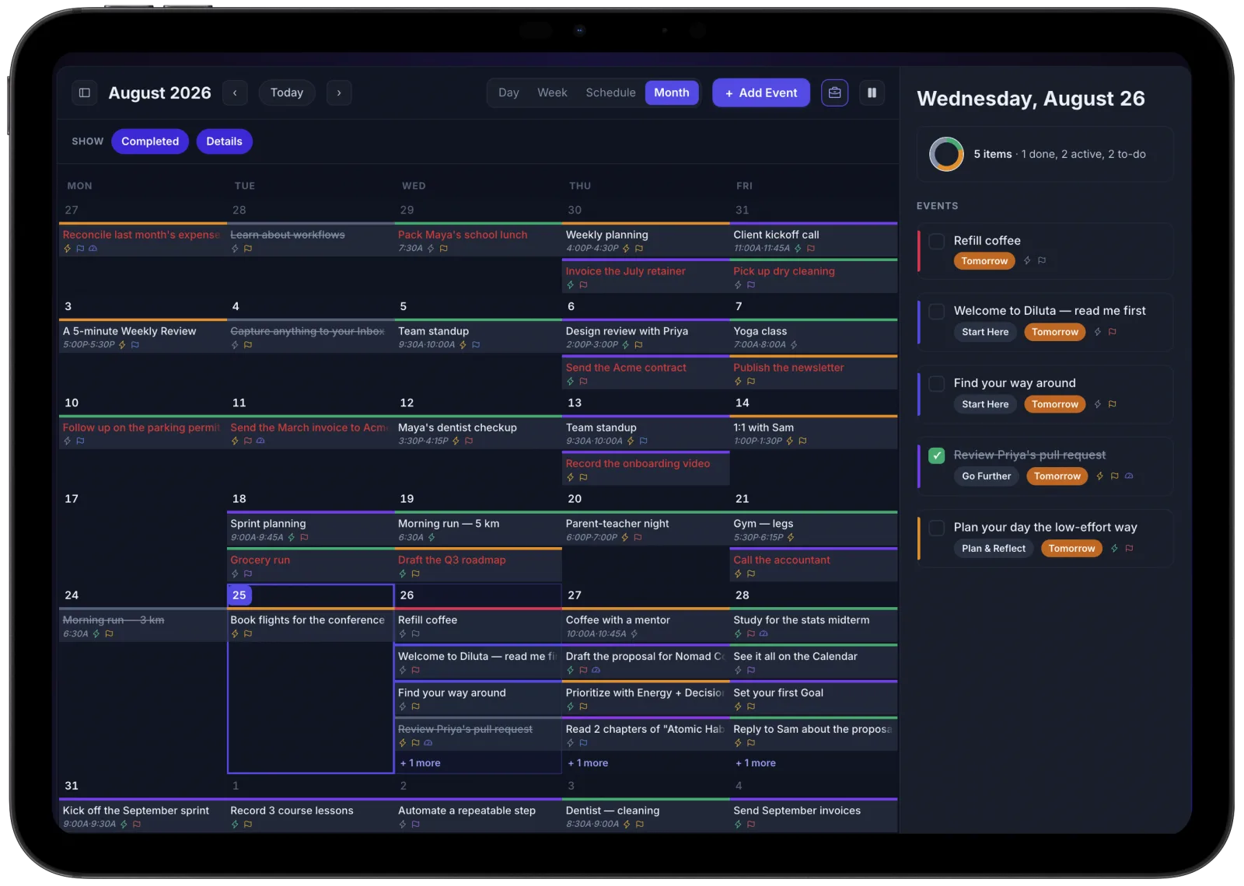Toggle the sidebar panel icon beside August 2026
This screenshot has width=1244, height=886.
coord(85,93)
